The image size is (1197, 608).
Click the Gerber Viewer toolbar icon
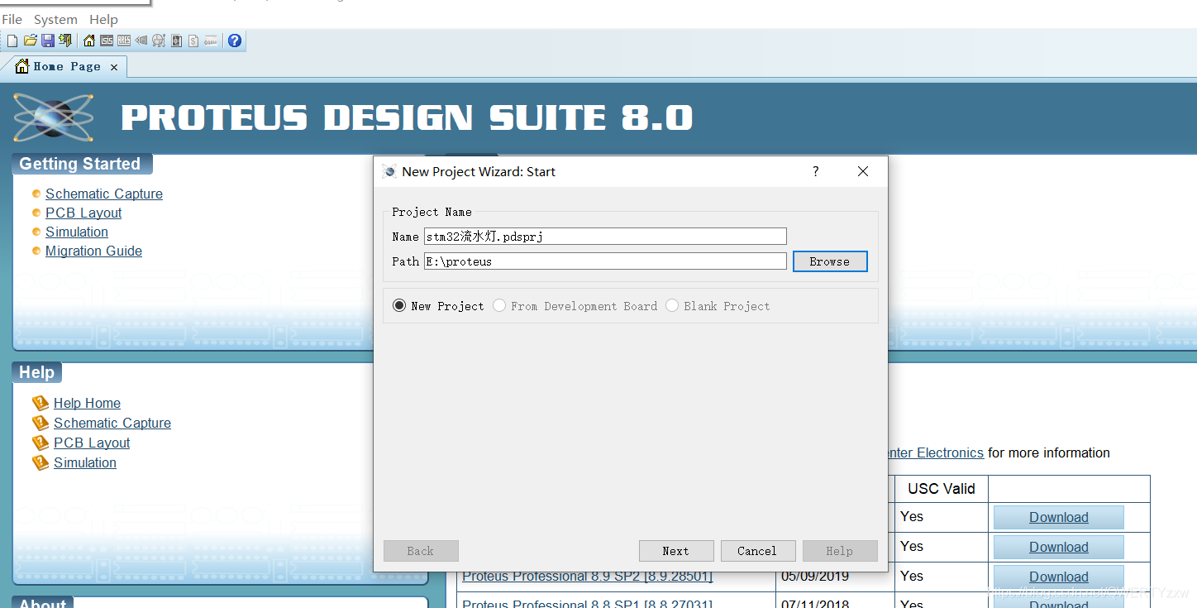tap(159, 41)
